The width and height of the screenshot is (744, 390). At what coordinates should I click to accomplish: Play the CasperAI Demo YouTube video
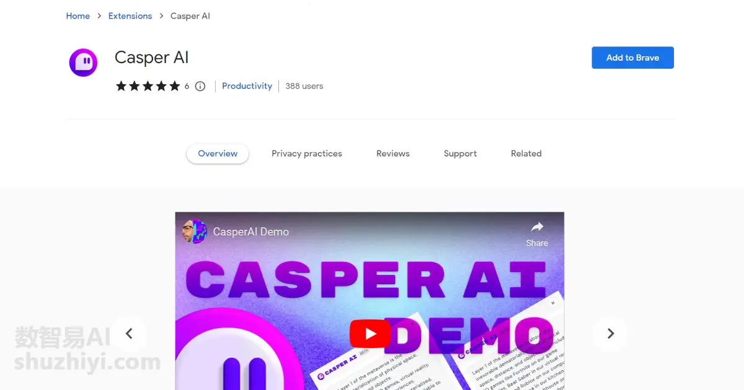tap(370, 334)
